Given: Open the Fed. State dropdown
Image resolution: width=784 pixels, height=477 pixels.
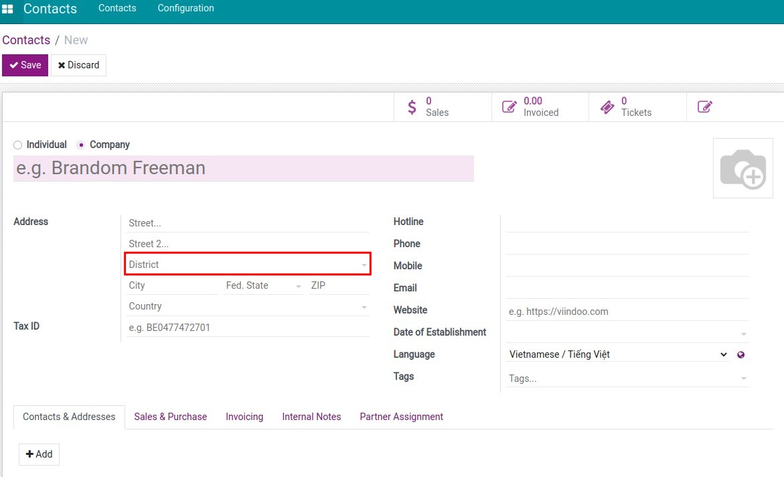Looking at the screenshot, I should coord(298,286).
